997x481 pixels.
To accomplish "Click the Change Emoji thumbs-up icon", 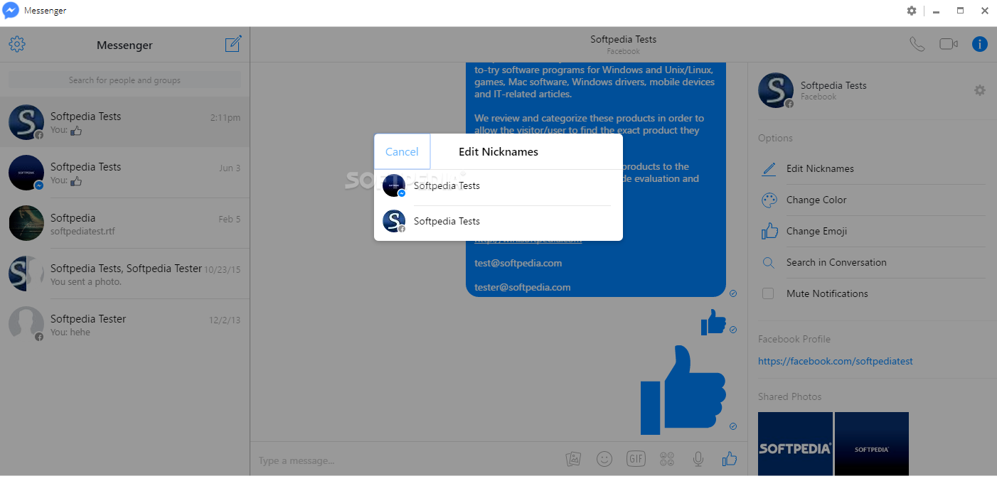I will (x=769, y=231).
